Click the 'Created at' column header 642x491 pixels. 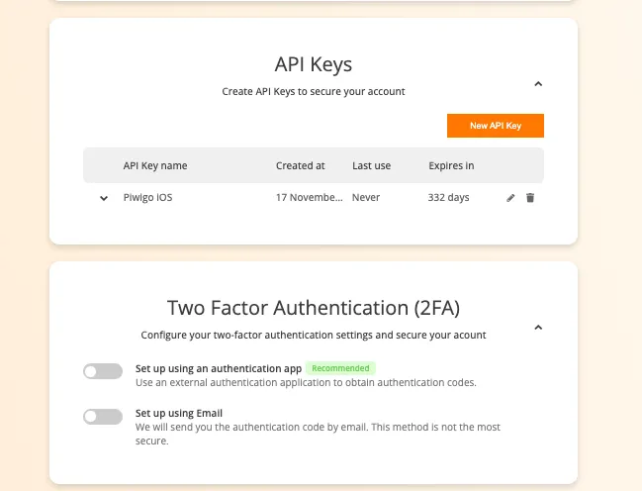pos(300,165)
